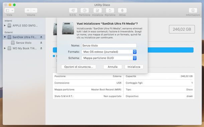Click the Attiva mount icon
The image size is (204, 127).
click(122, 10)
